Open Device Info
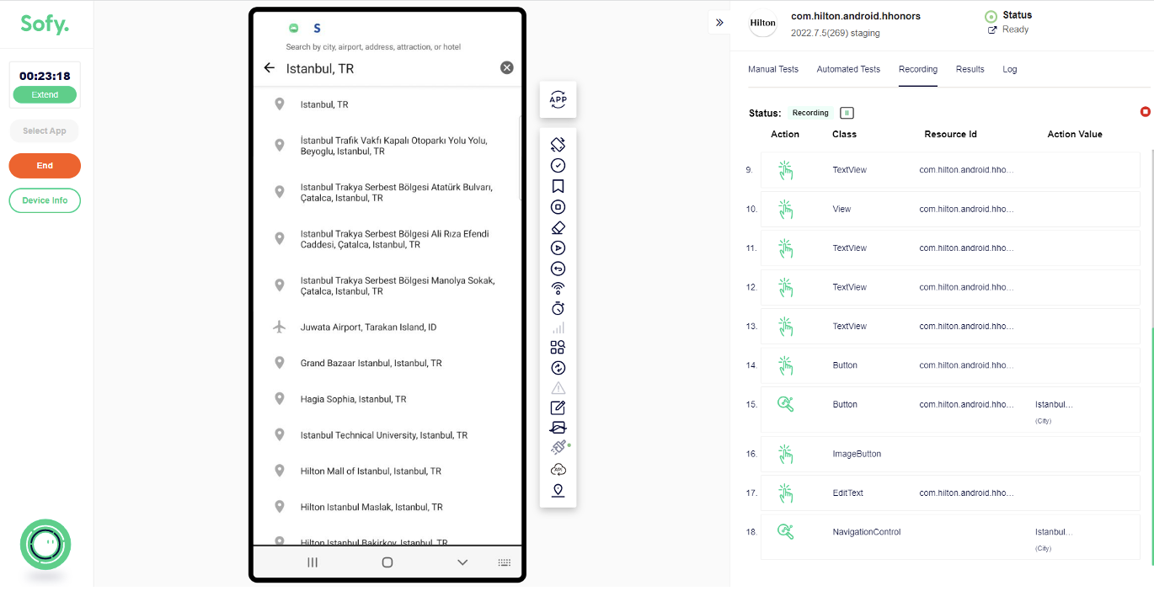The height and width of the screenshot is (591, 1154). (45, 200)
